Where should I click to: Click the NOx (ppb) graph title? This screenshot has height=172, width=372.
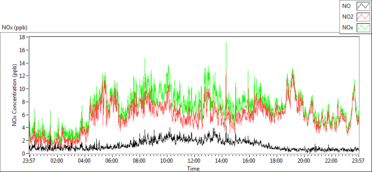tap(15, 28)
